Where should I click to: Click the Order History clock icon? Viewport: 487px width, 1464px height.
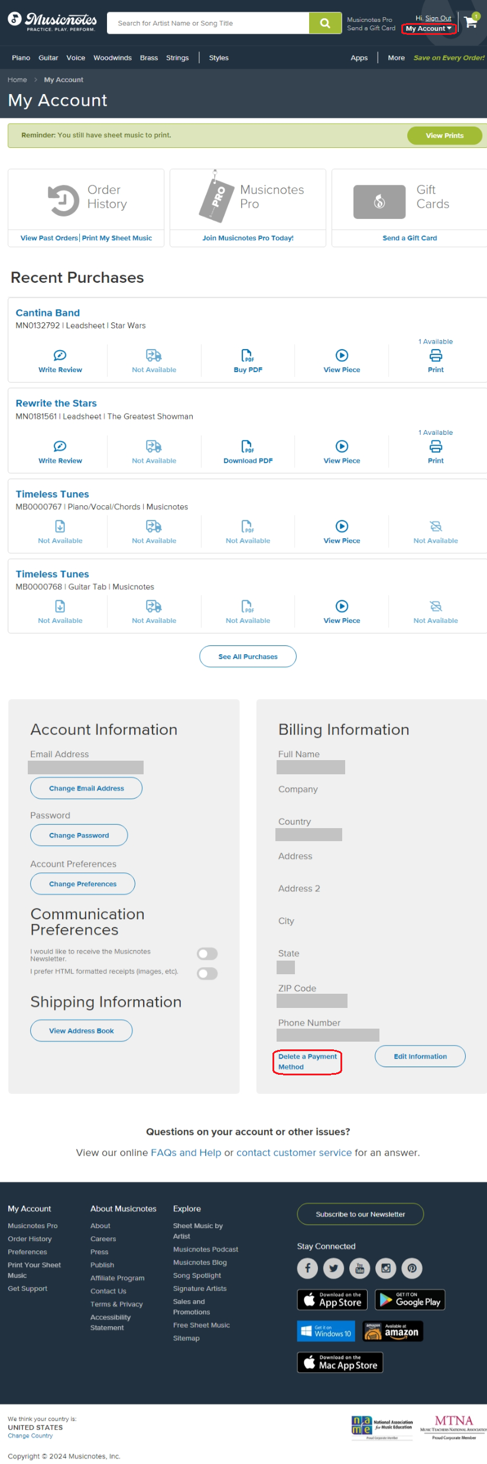tap(63, 200)
